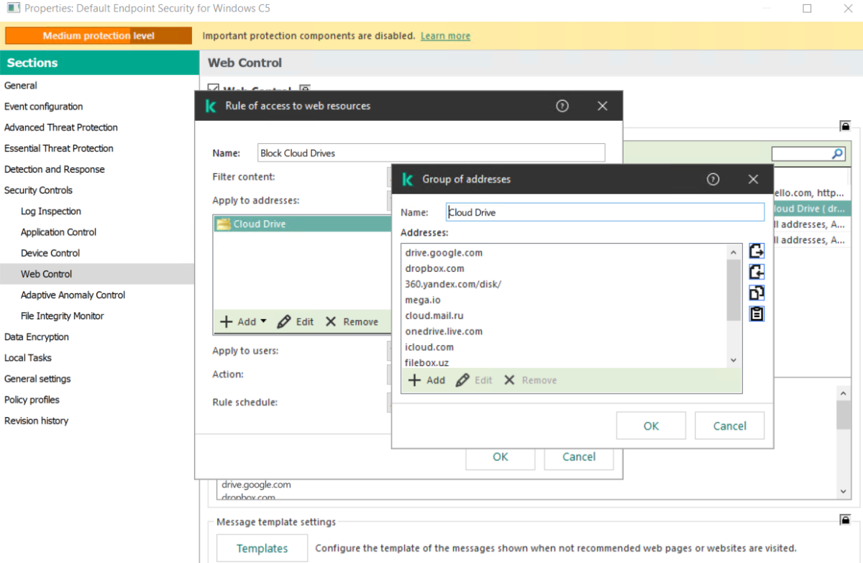Click the Export addresses icon
This screenshot has height=563, width=863.
tap(757, 251)
